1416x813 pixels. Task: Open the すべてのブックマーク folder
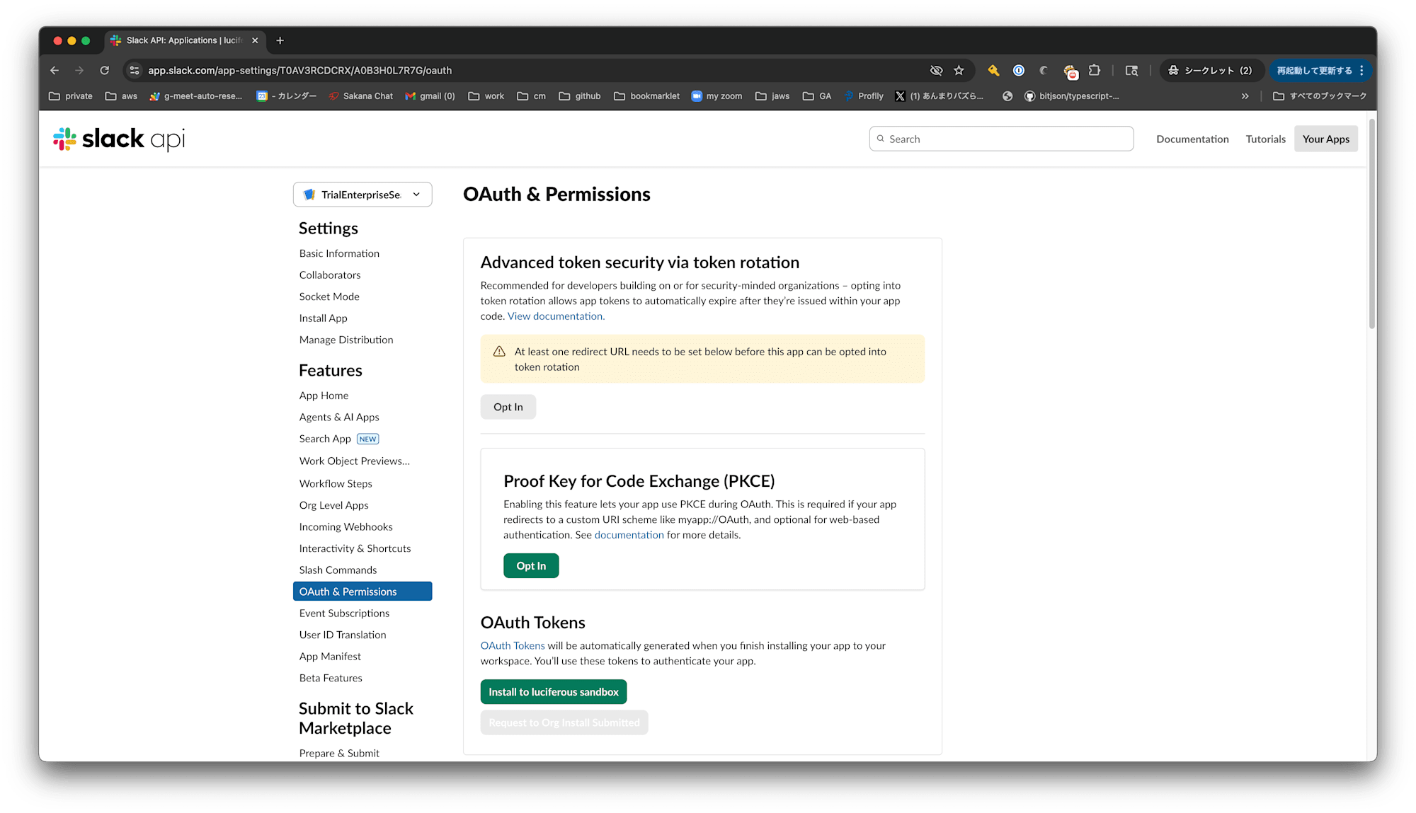tap(1320, 96)
